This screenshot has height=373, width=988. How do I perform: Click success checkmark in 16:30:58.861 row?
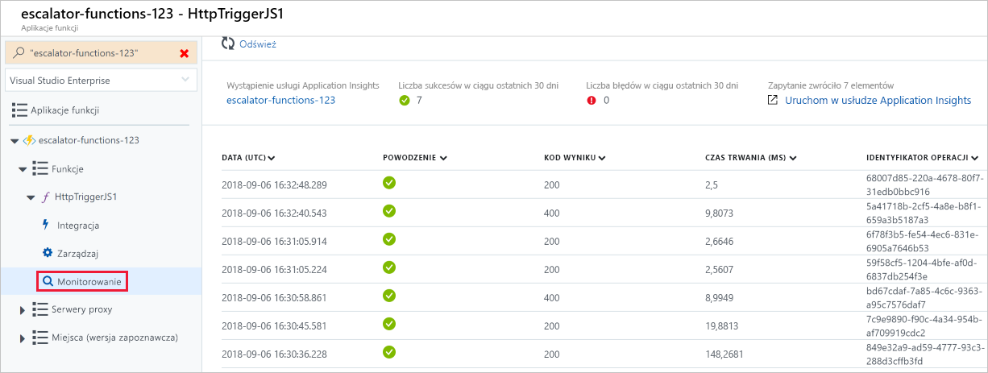coord(389,295)
